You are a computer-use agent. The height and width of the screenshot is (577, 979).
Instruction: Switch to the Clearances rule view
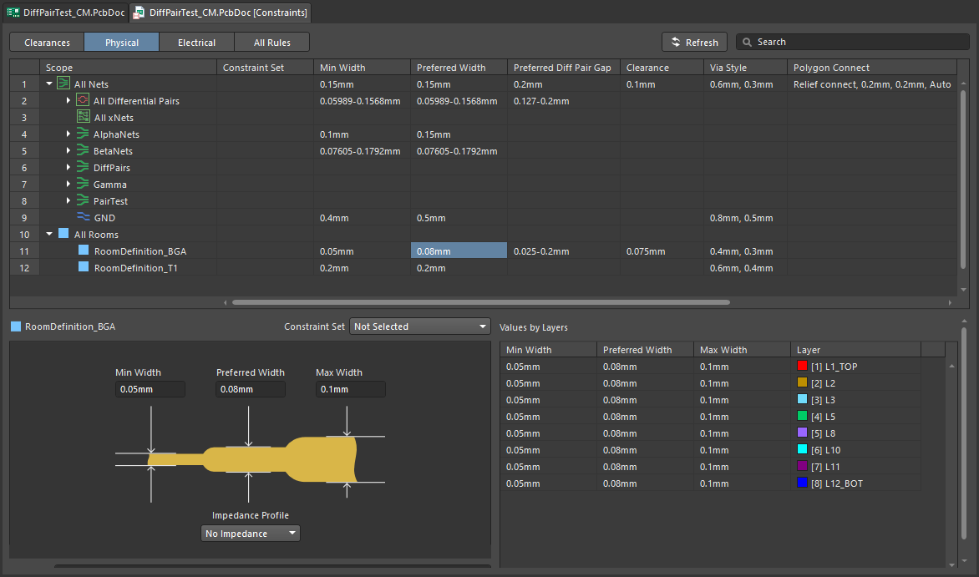[47, 43]
